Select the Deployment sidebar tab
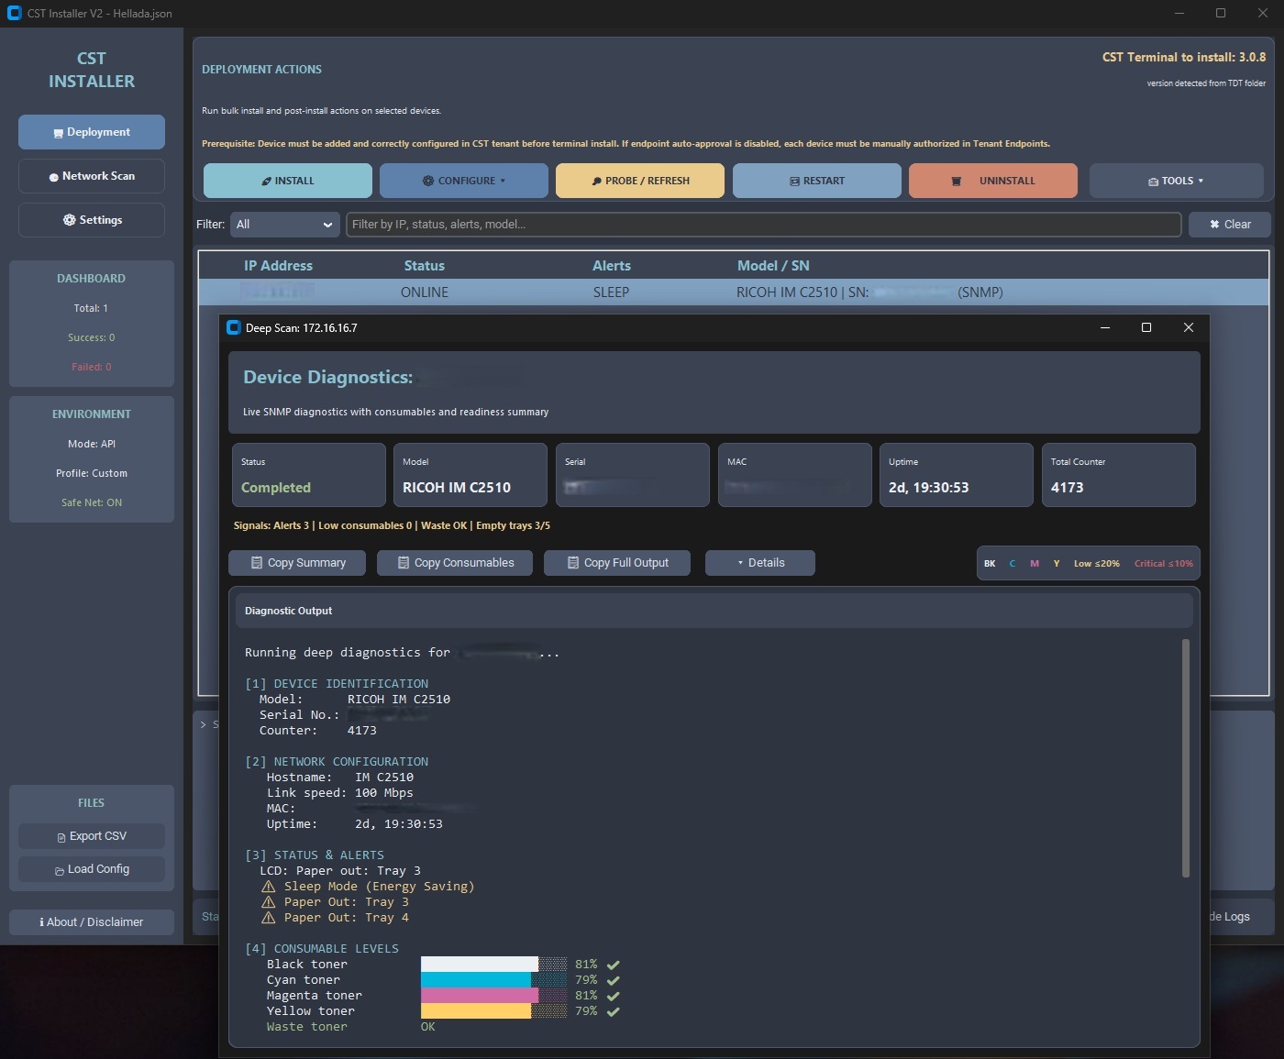This screenshot has height=1059, width=1284. (x=92, y=132)
